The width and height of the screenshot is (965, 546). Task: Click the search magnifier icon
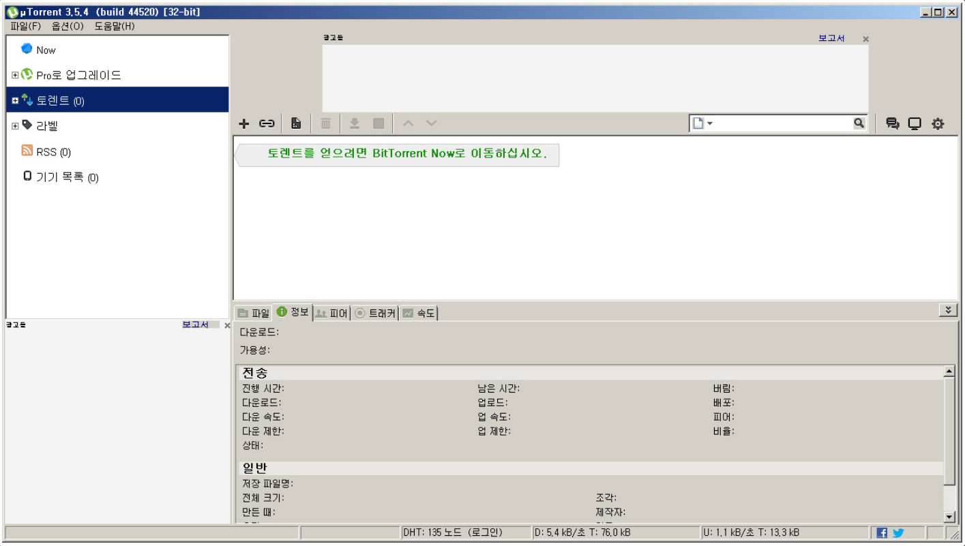(x=859, y=123)
